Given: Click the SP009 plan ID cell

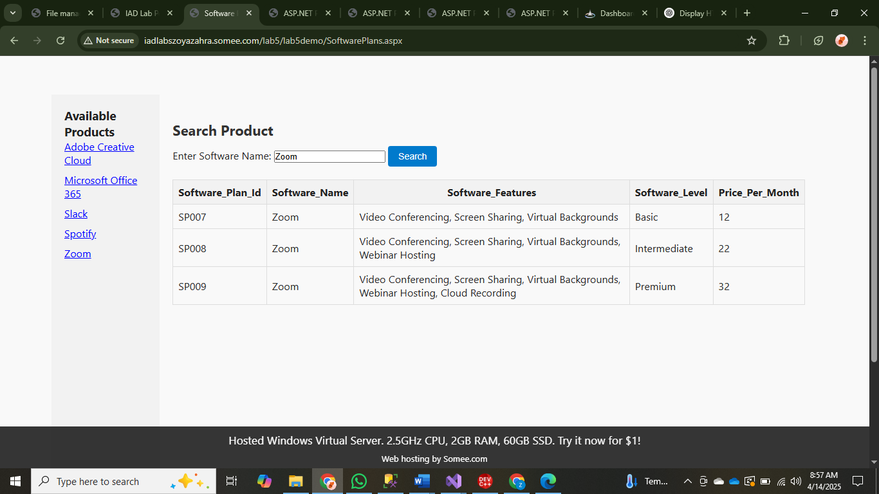Looking at the screenshot, I should click(219, 286).
